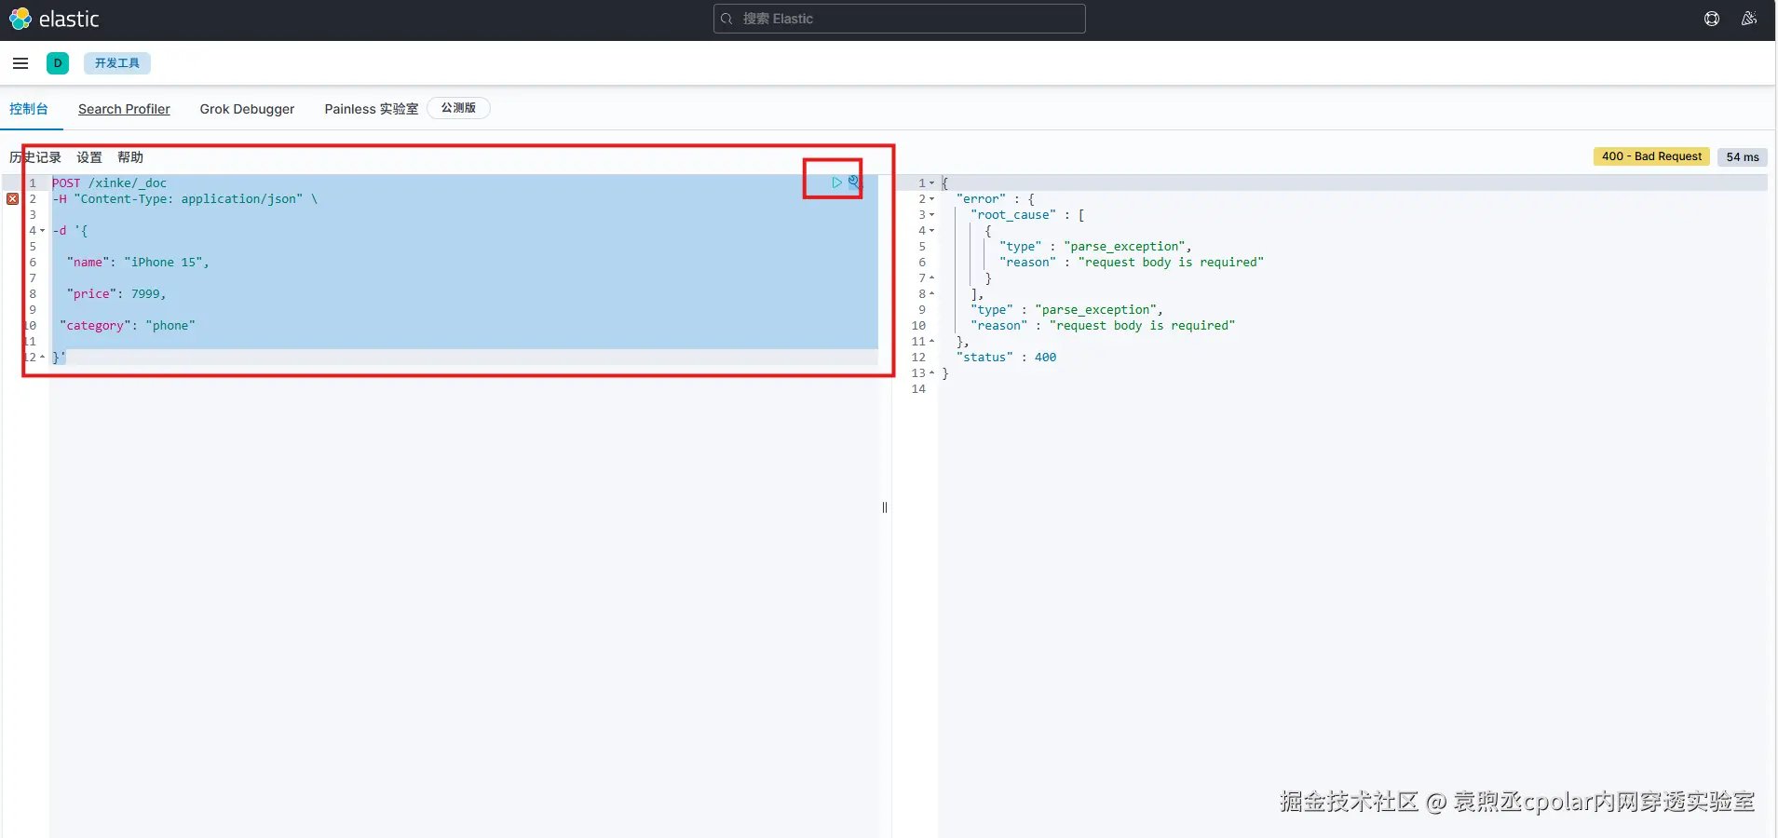
Task: Focus the 搜索 Elastic search field
Action: 900,19
